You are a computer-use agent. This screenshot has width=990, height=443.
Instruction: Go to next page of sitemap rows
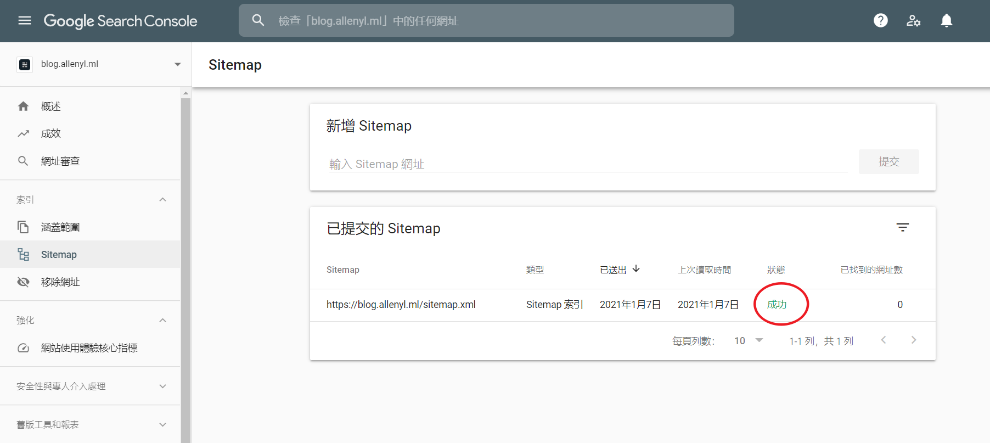(913, 340)
